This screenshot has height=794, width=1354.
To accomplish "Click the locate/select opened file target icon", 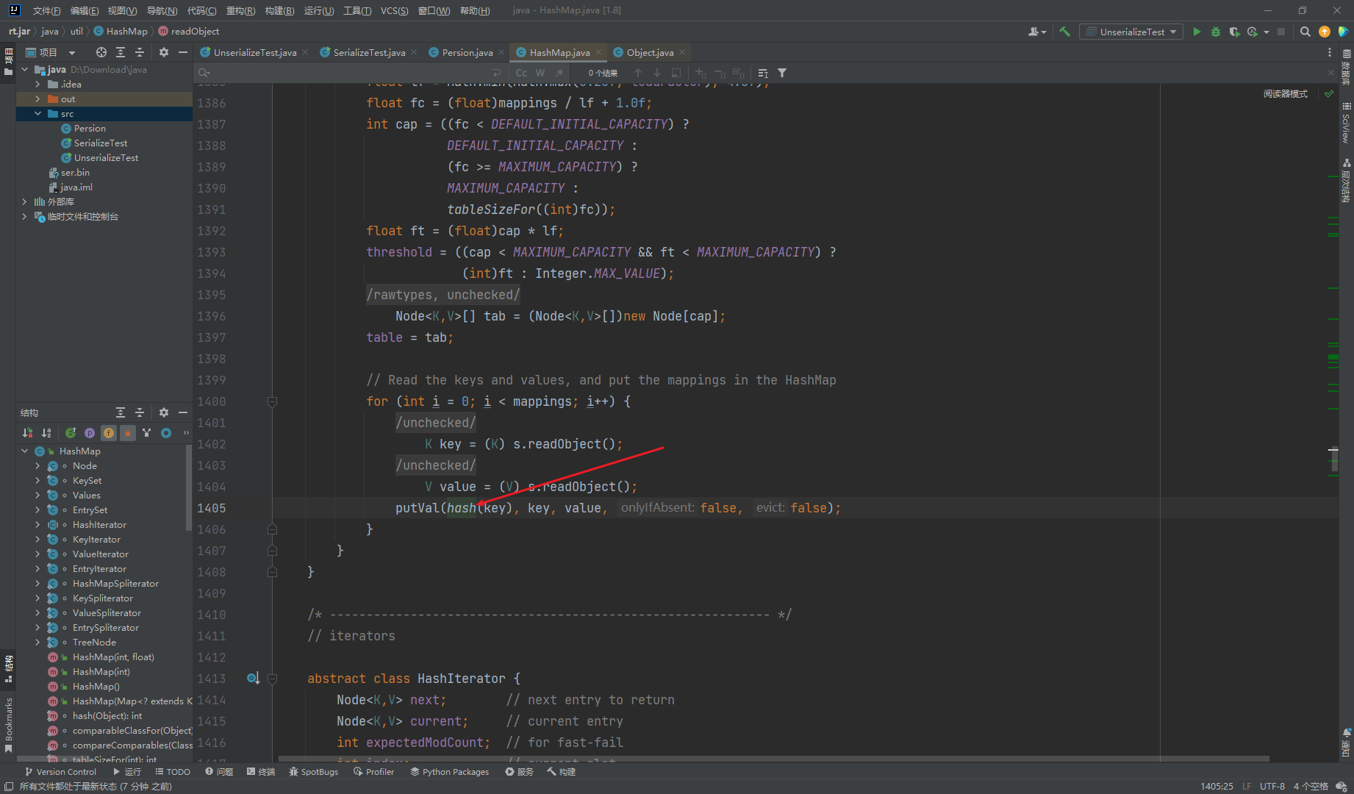I will 101,52.
